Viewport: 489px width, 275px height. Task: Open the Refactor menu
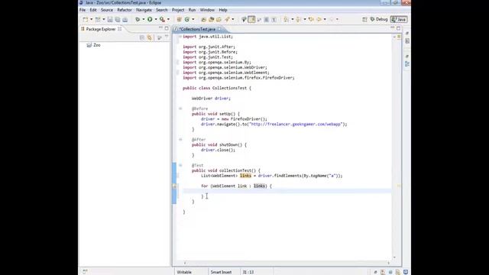click(x=125, y=10)
